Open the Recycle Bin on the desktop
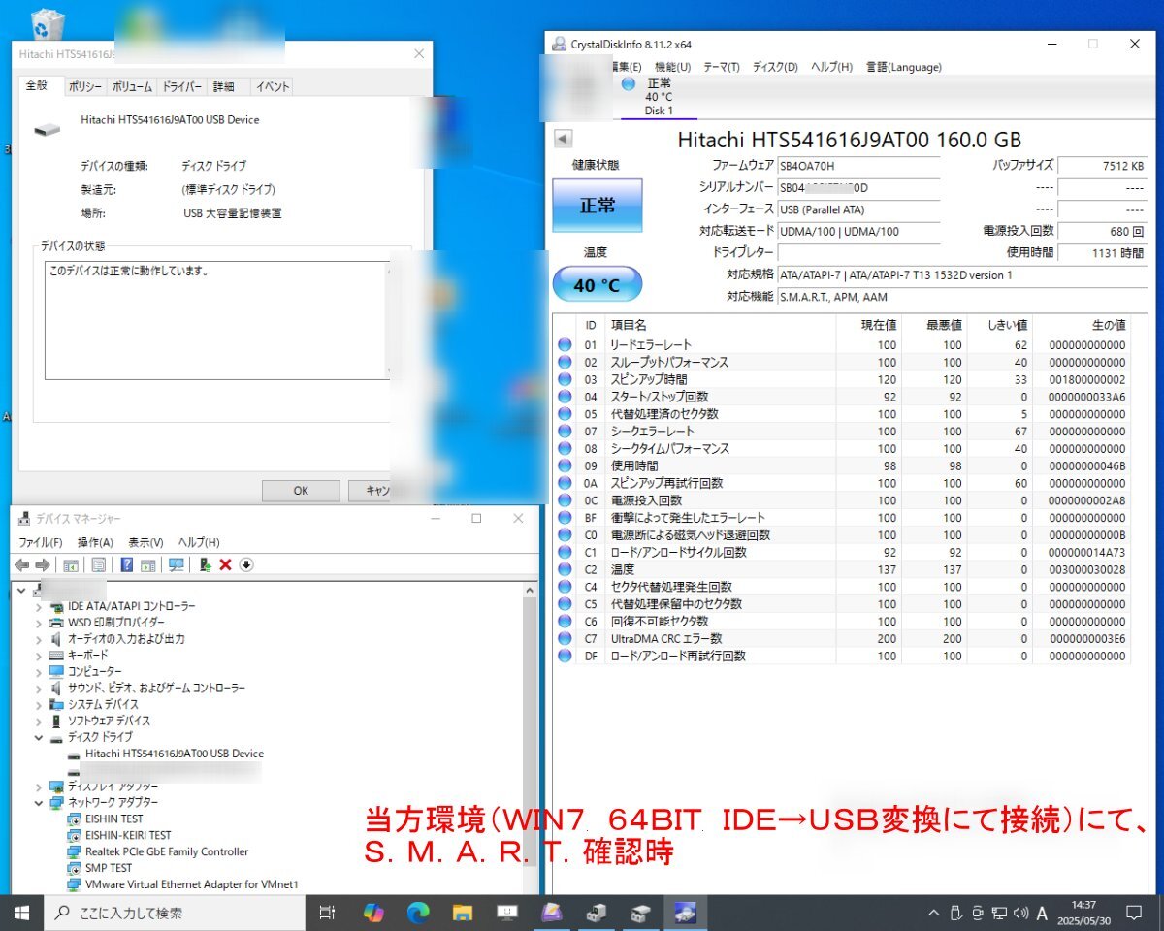This screenshot has width=1164, height=931. tap(48, 24)
